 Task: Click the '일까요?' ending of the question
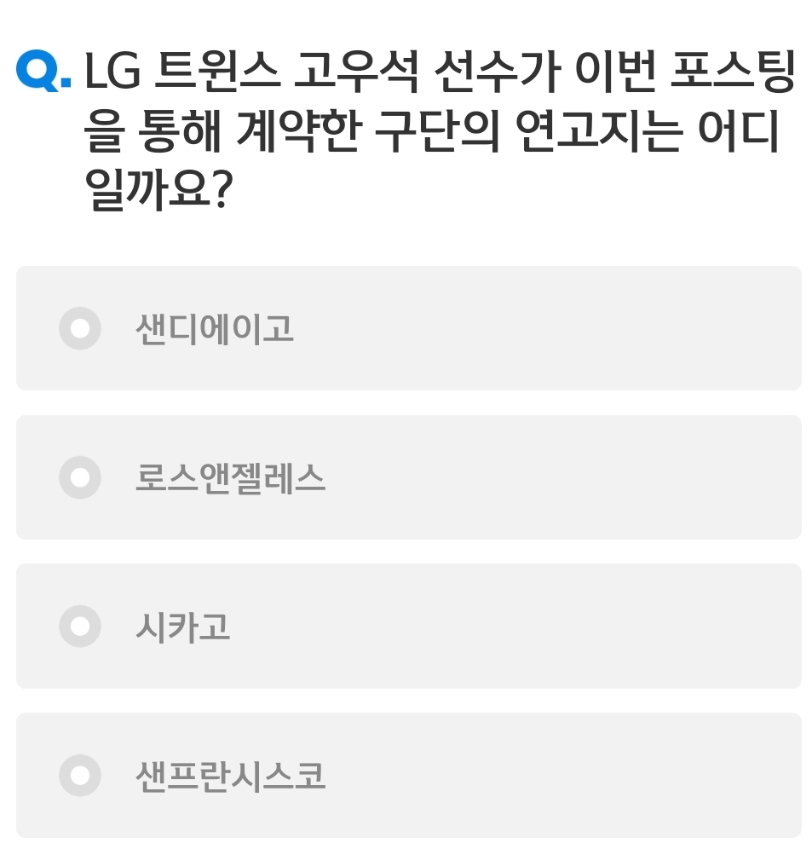pos(158,188)
